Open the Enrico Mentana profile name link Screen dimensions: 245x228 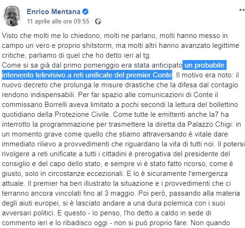coord(54,12)
